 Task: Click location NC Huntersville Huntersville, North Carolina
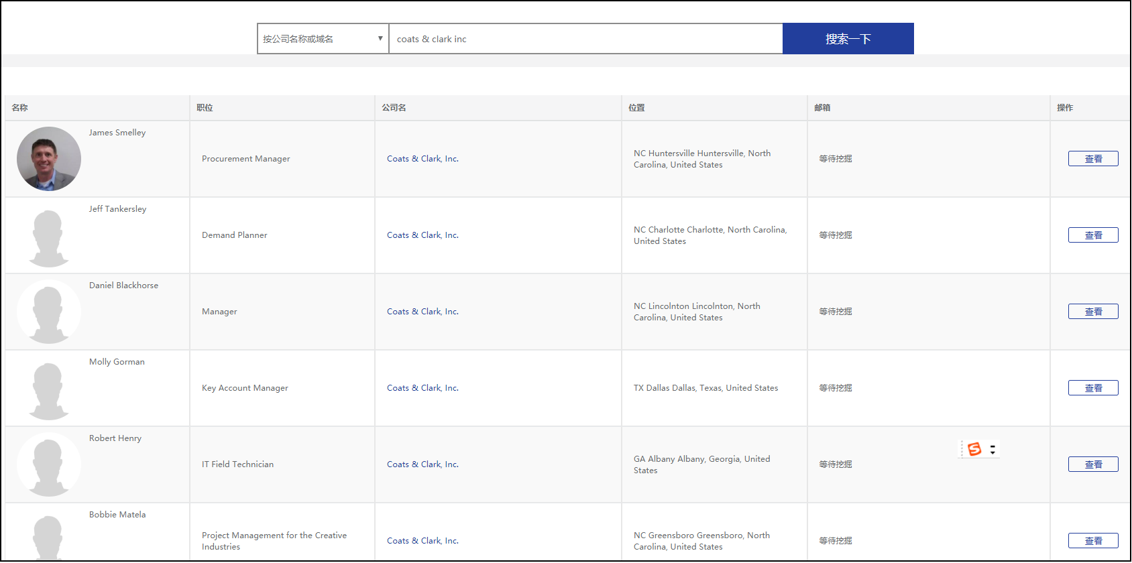702,159
